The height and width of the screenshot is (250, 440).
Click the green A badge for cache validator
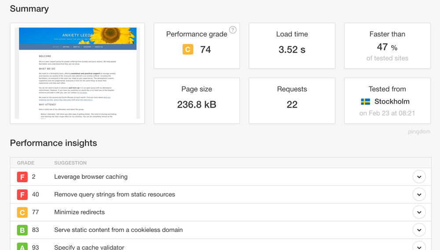click(22, 246)
